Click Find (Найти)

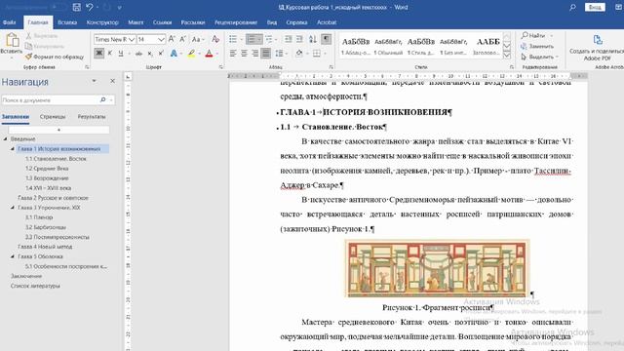(537, 36)
